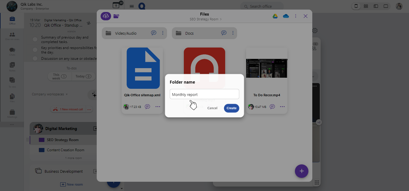The width and height of the screenshot is (409, 191).
Task: Open OneDrive from the Files header
Action: pyautogui.click(x=286, y=16)
